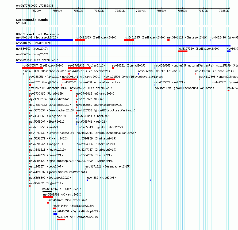Click nsv4566362 (gnomADStructuralVariants) label

point(184,65)
